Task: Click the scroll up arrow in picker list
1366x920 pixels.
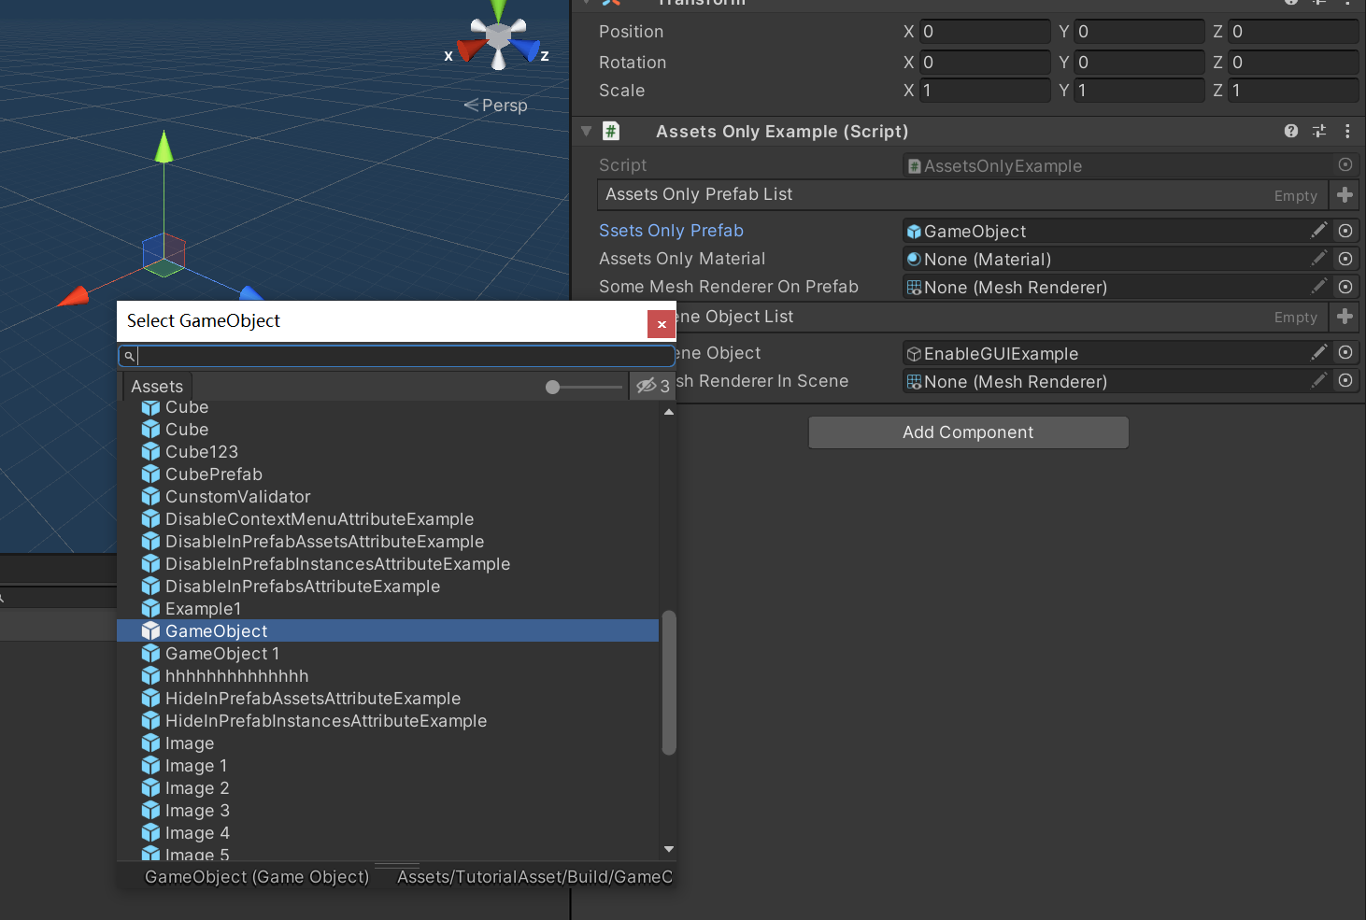Action: point(669,412)
